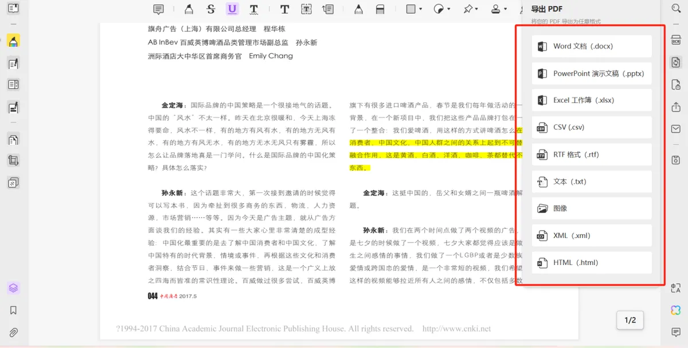The width and height of the screenshot is (688, 348).
Task: Open the edit PDF mode in sidebar
Action: (x=13, y=64)
